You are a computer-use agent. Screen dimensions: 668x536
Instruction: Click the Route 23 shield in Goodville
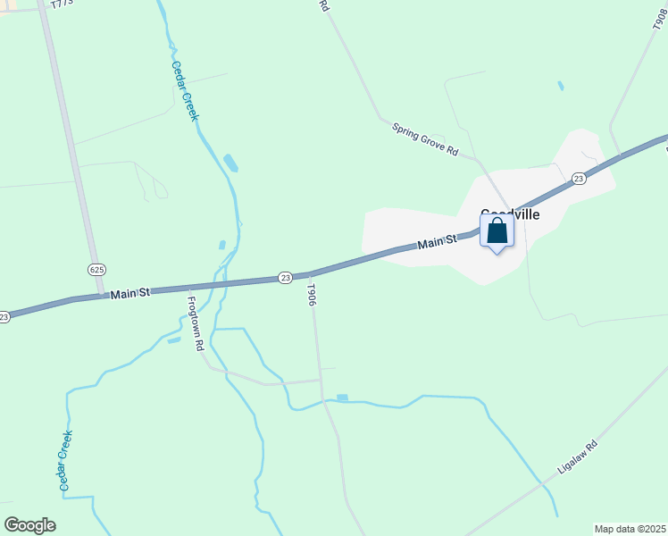point(579,179)
